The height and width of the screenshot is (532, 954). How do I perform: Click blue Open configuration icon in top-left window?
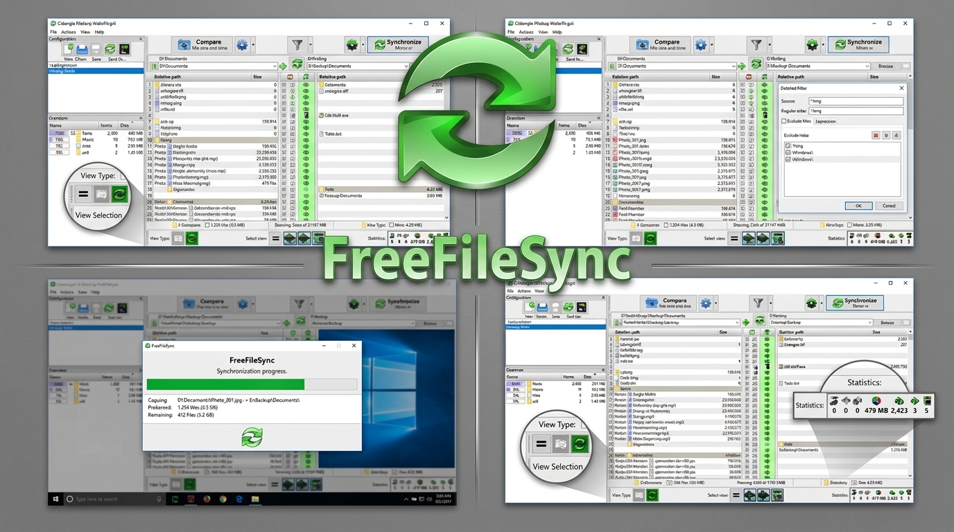83,49
